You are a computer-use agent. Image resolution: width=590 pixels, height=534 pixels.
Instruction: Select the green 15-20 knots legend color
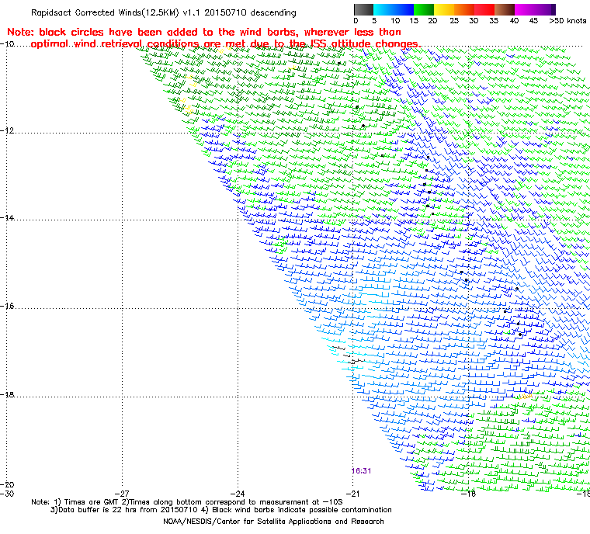pyautogui.click(x=424, y=10)
